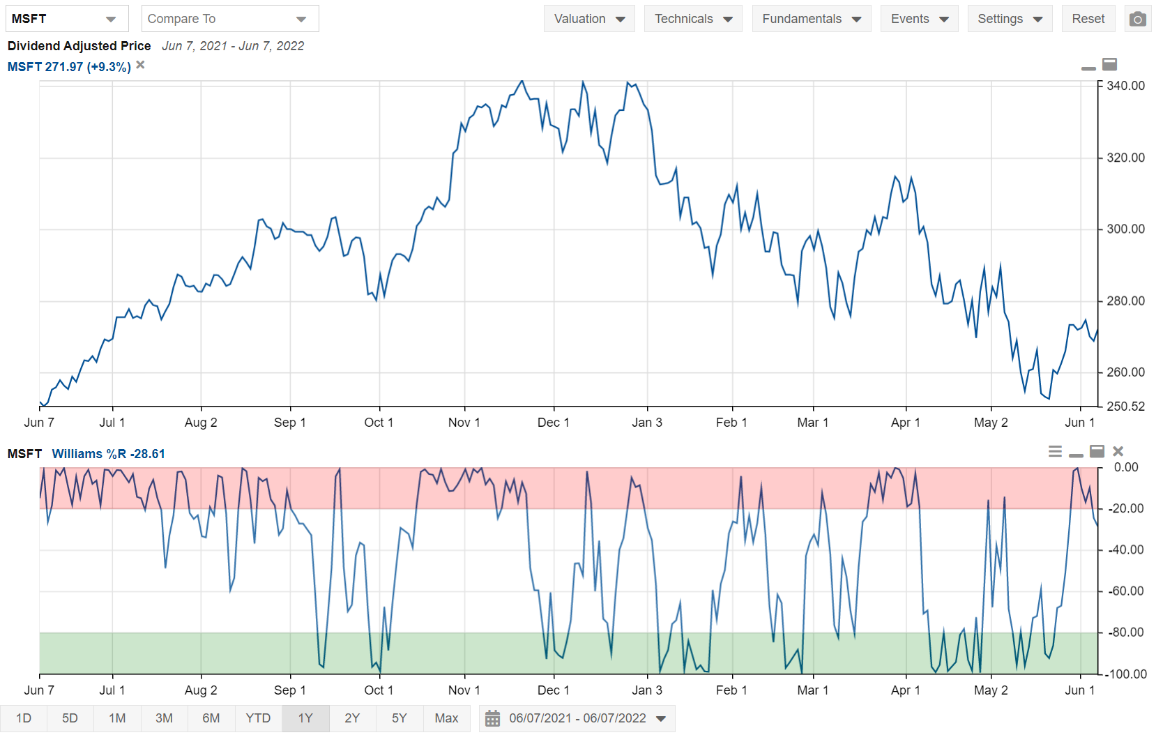
Task: Expand the Fundamentals menu
Action: pos(812,19)
